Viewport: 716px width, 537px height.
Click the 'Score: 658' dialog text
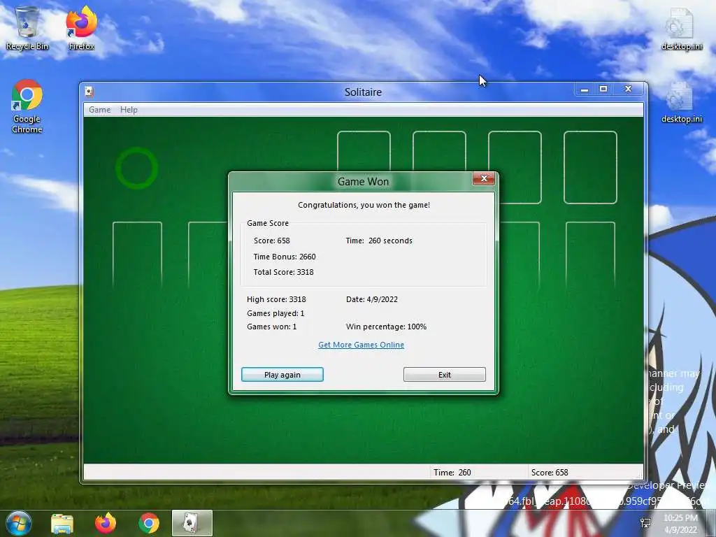click(x=272, y=241)
